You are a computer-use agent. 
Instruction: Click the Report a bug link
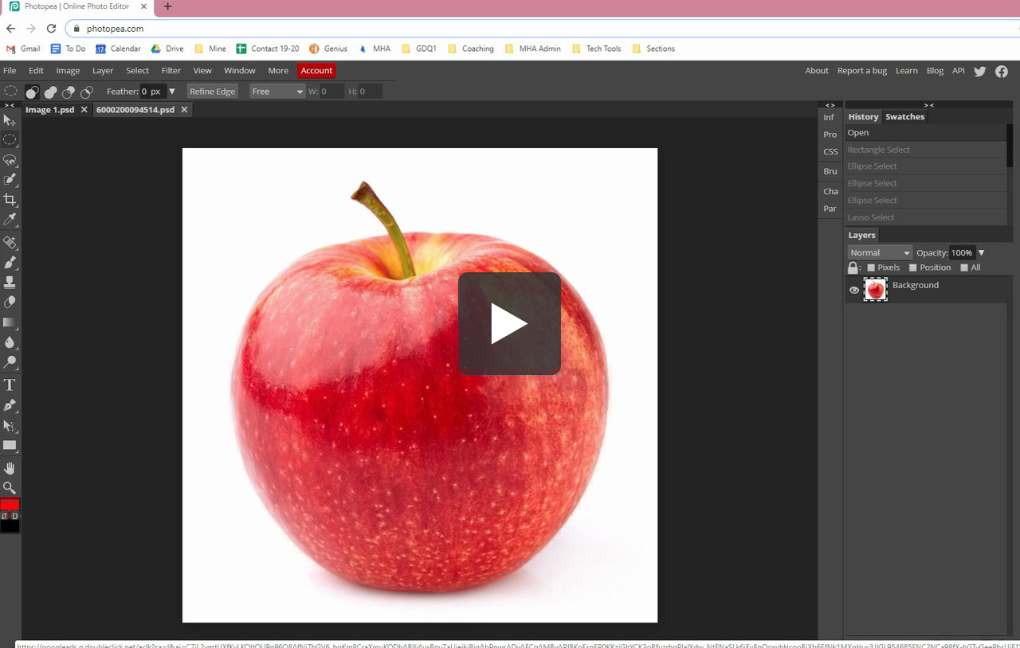pyautogui.click(x=861, y=70)
